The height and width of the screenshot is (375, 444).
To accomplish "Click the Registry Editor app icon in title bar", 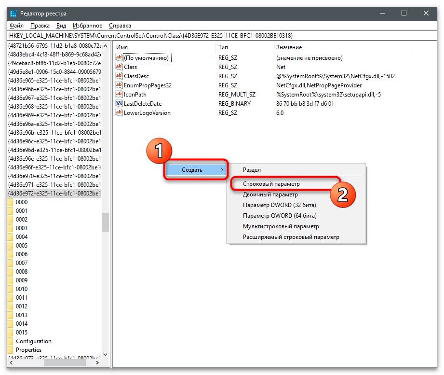I will tap(13, 14).
